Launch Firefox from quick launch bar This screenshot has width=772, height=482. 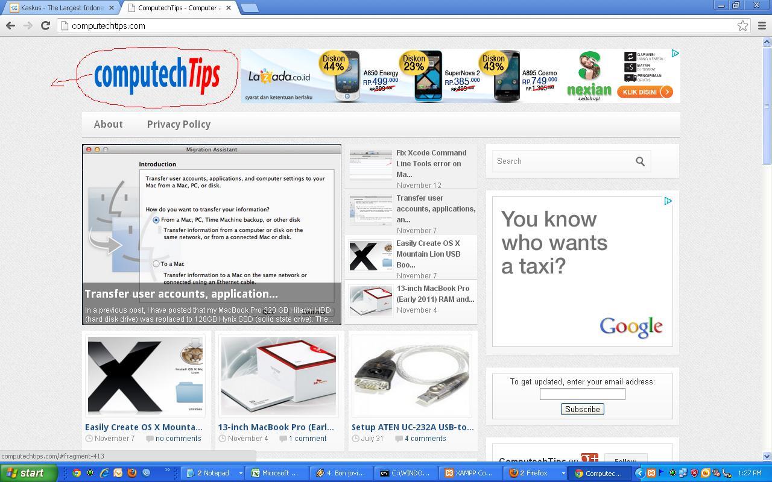click(x=131, y=473)
